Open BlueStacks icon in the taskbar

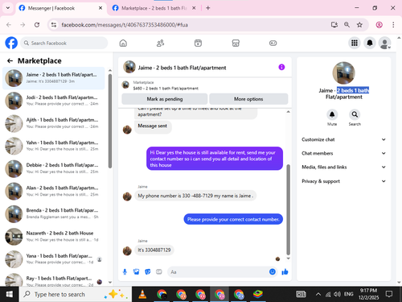258,294
